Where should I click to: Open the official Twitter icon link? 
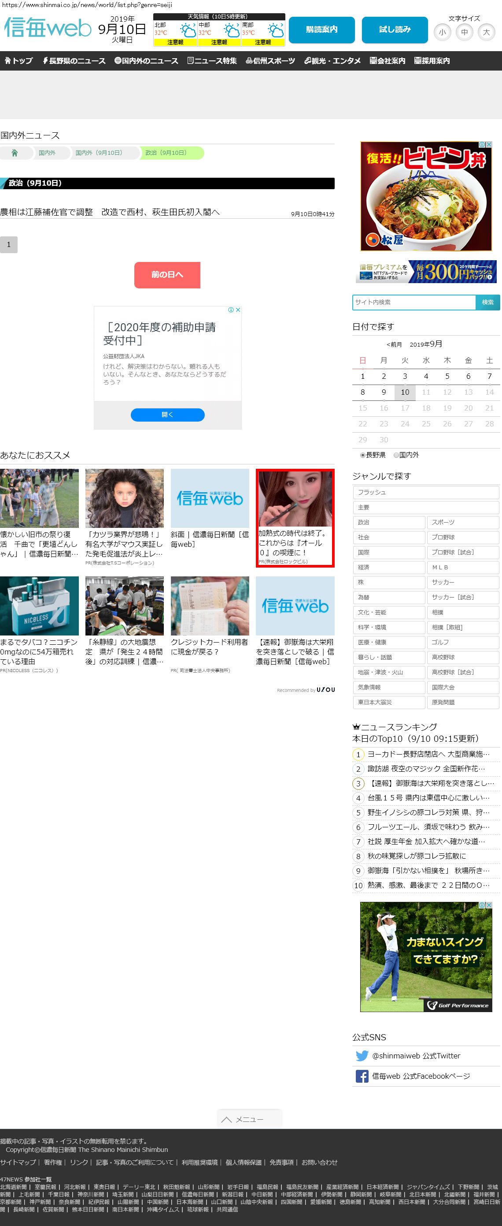362,1056
